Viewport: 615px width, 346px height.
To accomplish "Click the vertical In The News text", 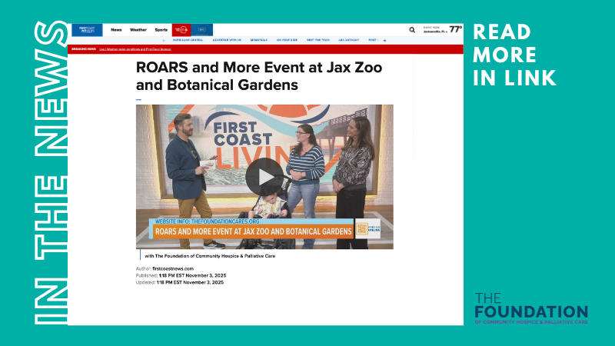I will tap(51, 172).
